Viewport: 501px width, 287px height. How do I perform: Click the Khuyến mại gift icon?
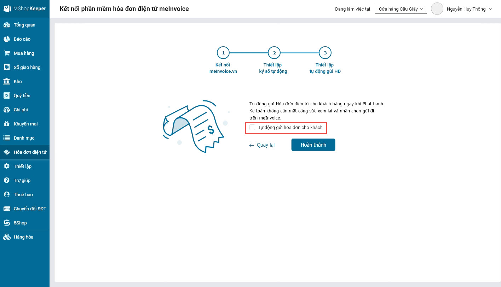coord(7,124)
